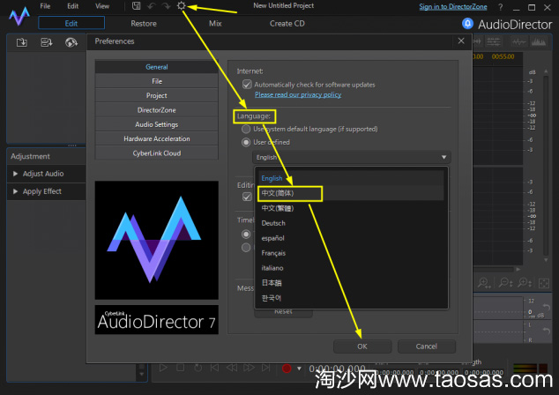This screenshot has height=395, width=559.
Task: Open the record options arrow beside the record button
Action: coord(299,369)
